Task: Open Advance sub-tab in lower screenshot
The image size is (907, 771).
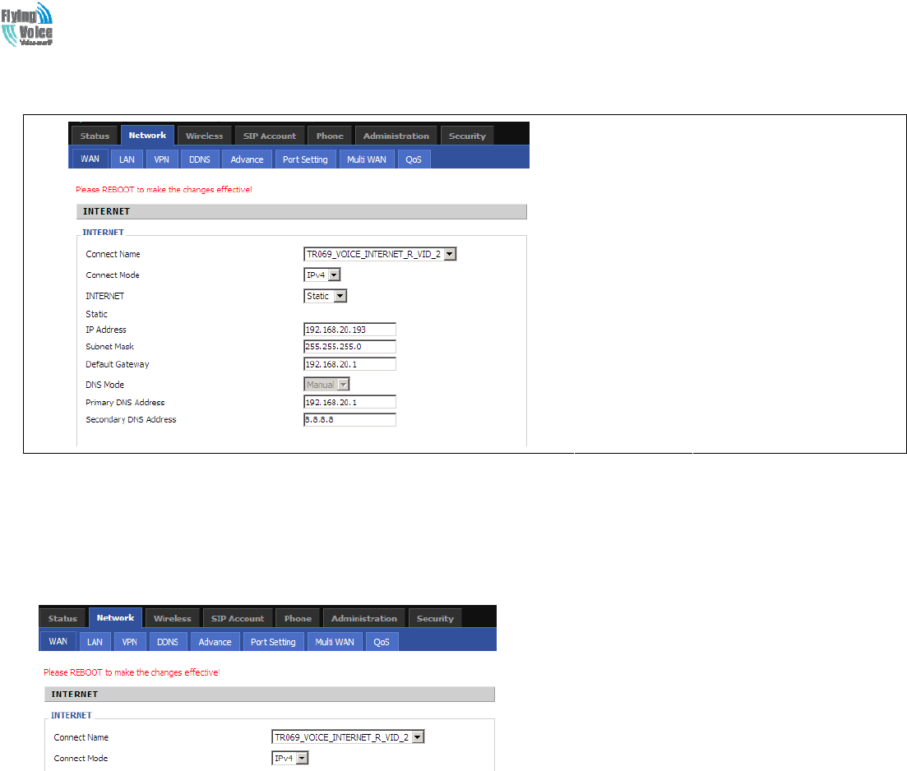Action: click(x=215, y=641)
